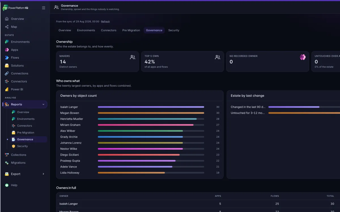Click Isaiah Langer row in owners table
340x212 pixels.
coord(198,204)
